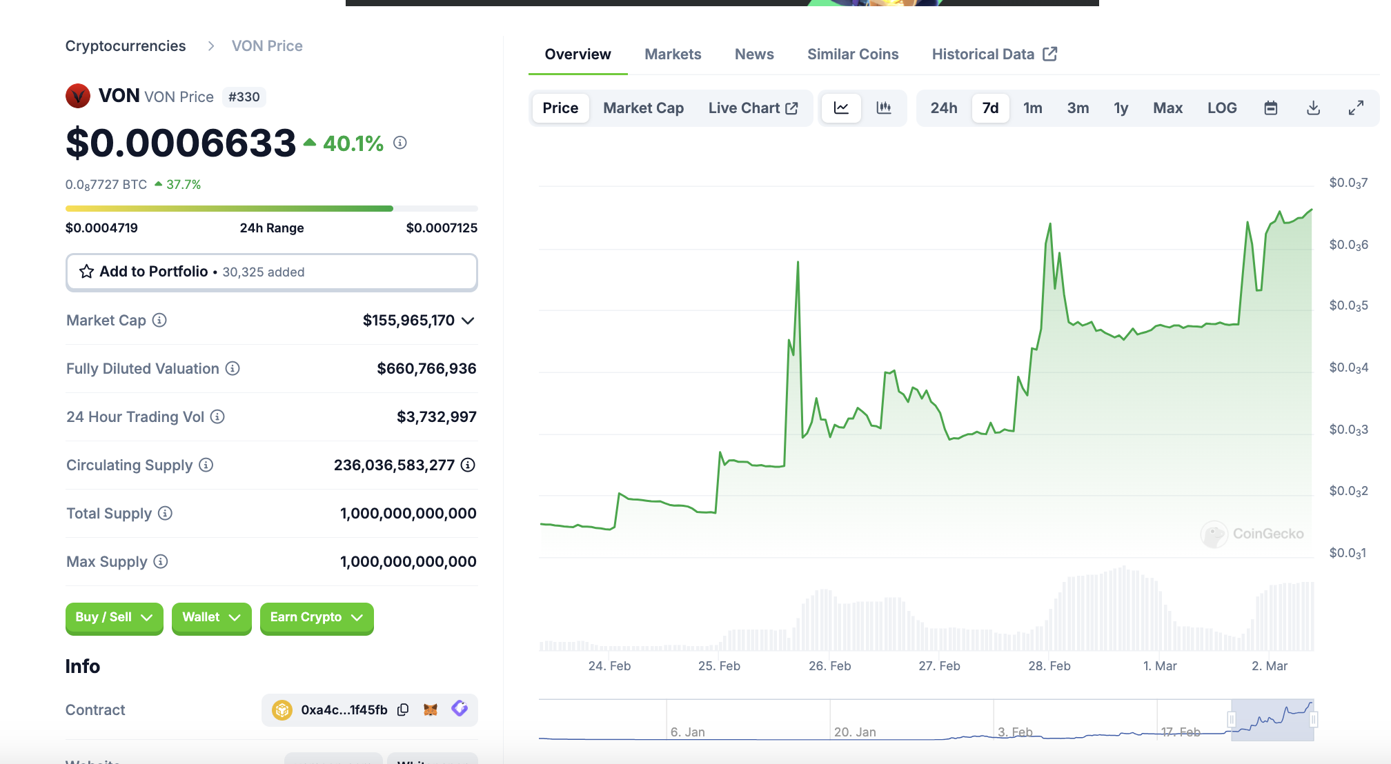Copy the contract address
1391x764 pixels.
pos(404,710)
